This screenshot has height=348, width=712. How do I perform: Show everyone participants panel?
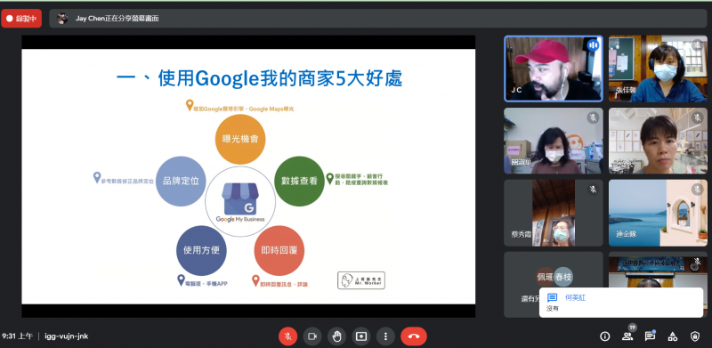click(x=627, y=336)
